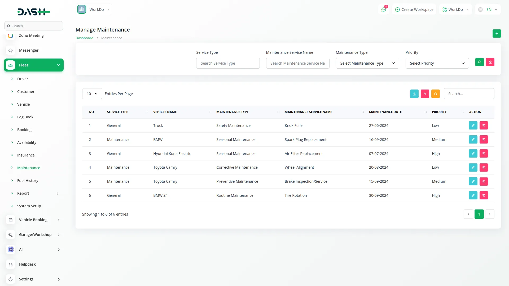This screenshot has height=286, width=509.
Task: Delete the Tire Rotation maintenance row
Action: [484, 195]
